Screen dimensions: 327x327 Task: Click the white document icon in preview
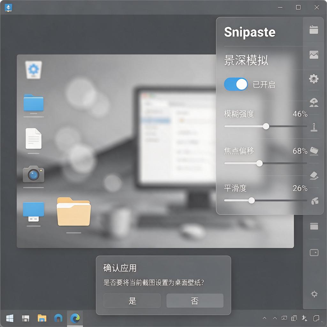[33, 139]
